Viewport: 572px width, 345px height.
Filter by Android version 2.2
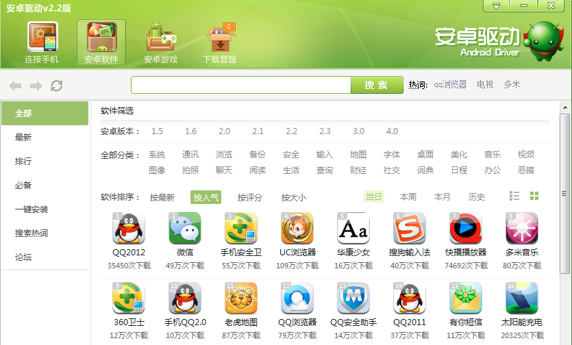click(x=291, y=131)
